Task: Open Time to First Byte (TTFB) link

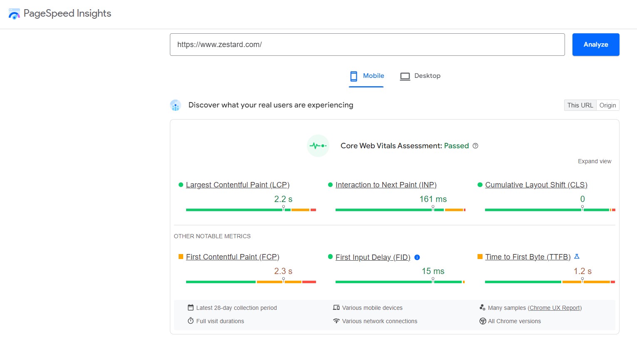Action: (x=528, y=257)
